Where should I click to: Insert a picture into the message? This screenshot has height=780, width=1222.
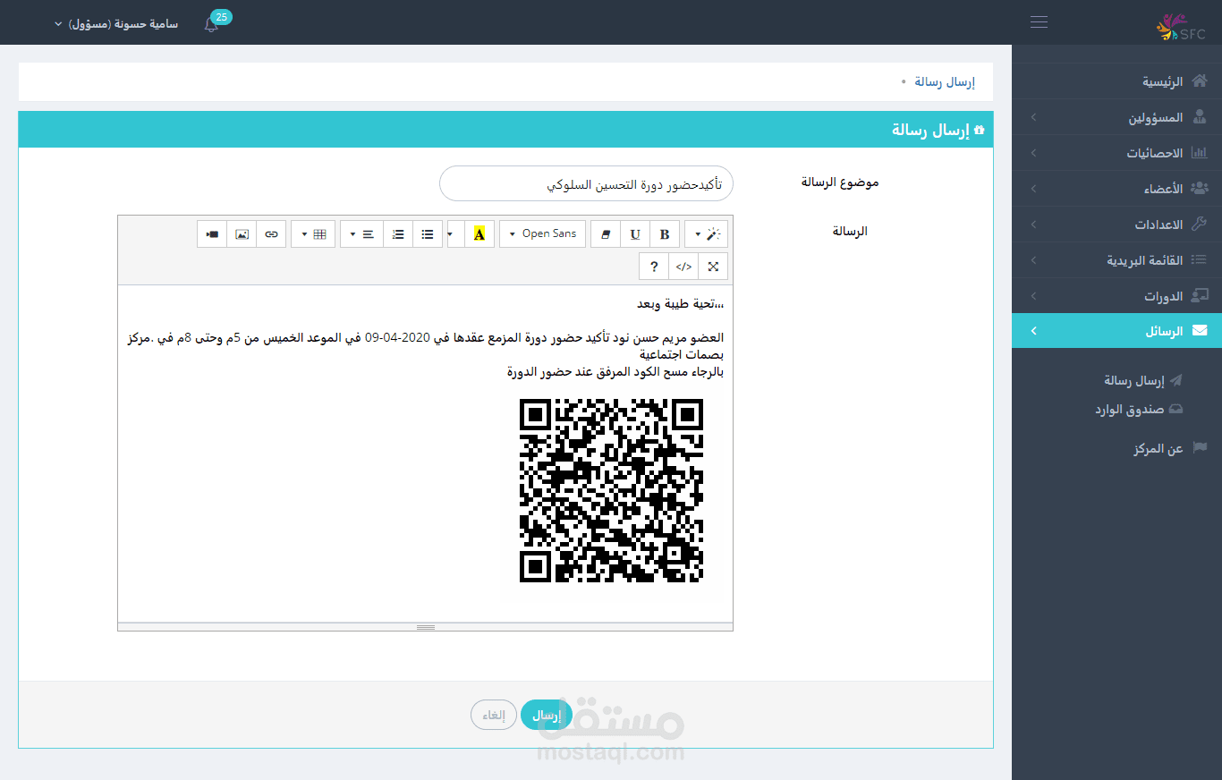(x=242, y=233)
